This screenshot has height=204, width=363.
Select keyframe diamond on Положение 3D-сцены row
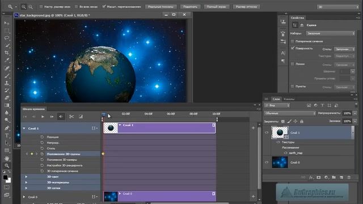tap(103, 154)
